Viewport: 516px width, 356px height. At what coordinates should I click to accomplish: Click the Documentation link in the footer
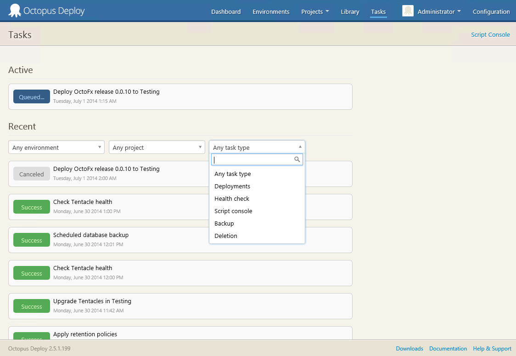pos(448,348)
